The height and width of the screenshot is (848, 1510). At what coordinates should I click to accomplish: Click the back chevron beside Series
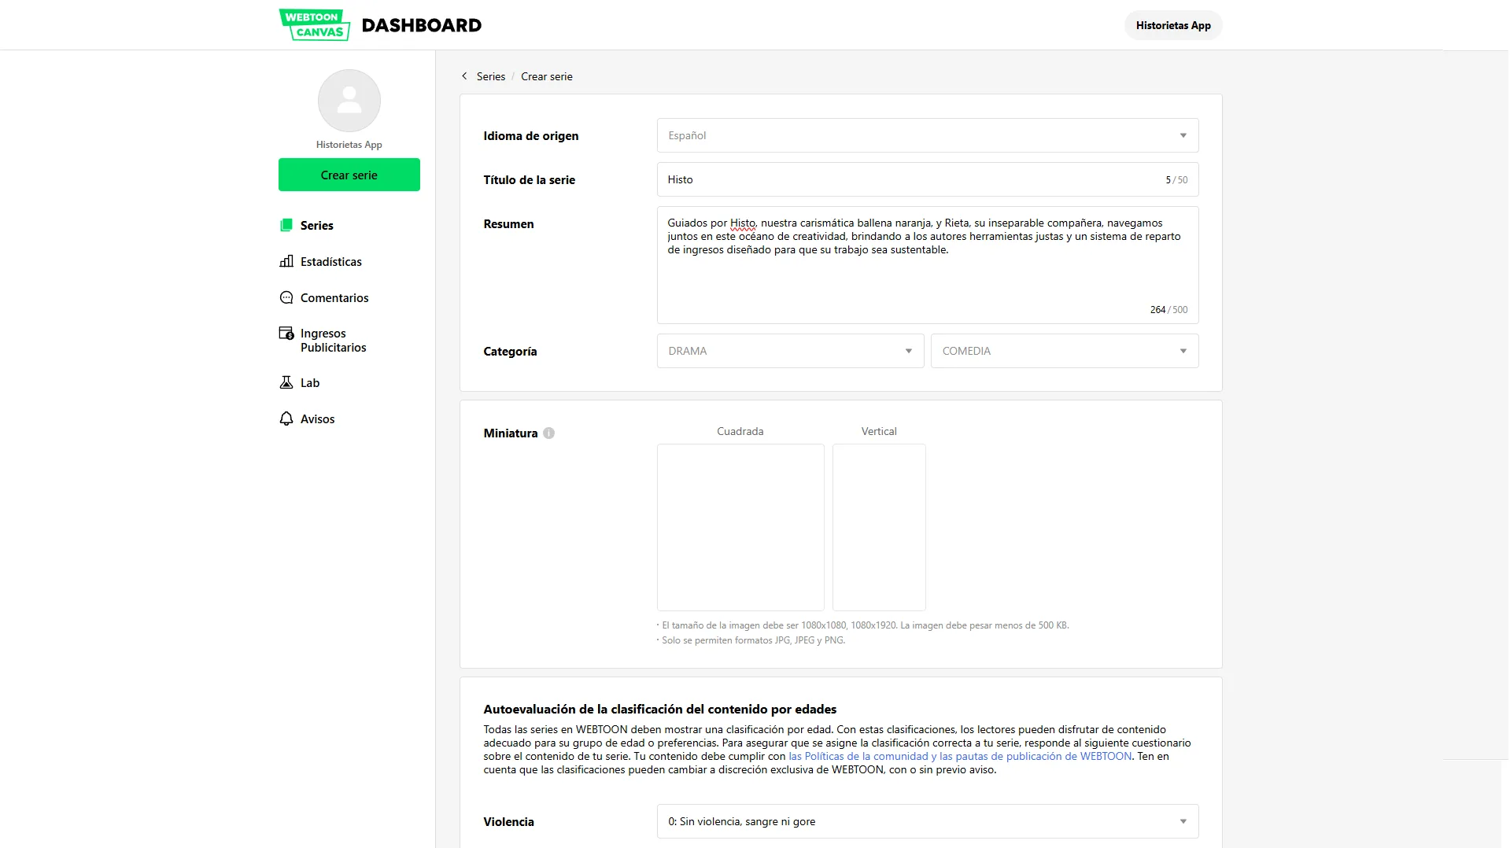pyautogui.click(x=464, y=76)
